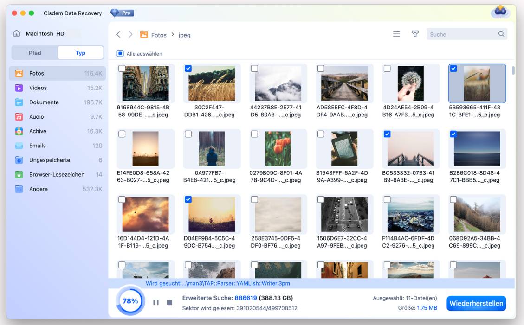524x325 pixels.
Task: Click the back navigation chevron
Action: pos(118,34)
